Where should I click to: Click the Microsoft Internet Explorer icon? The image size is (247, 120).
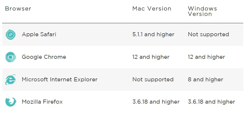11,80
